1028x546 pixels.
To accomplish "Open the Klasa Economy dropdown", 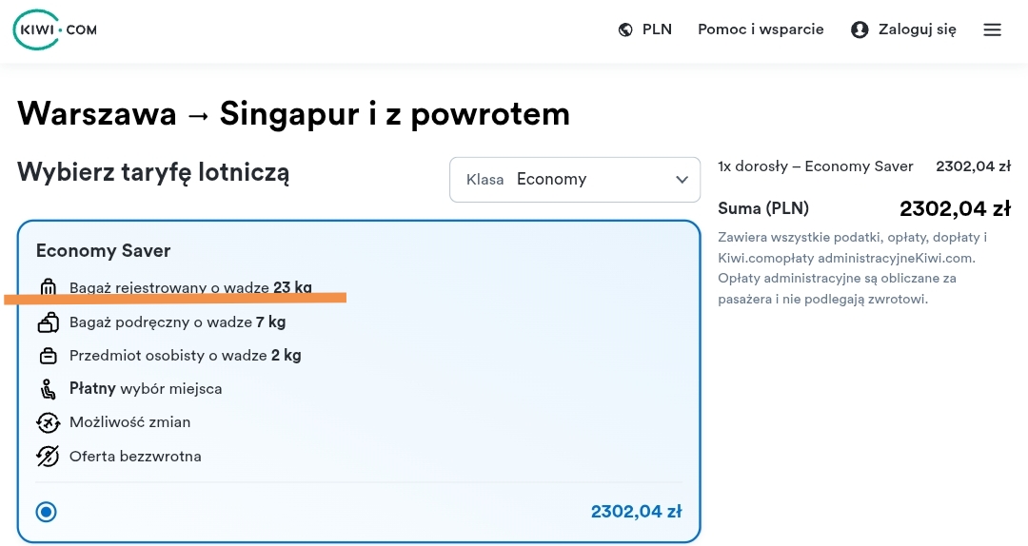I will 575,180.
